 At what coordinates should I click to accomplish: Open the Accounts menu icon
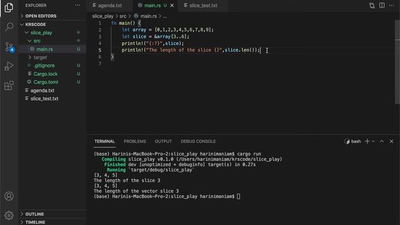pos(9,196)
